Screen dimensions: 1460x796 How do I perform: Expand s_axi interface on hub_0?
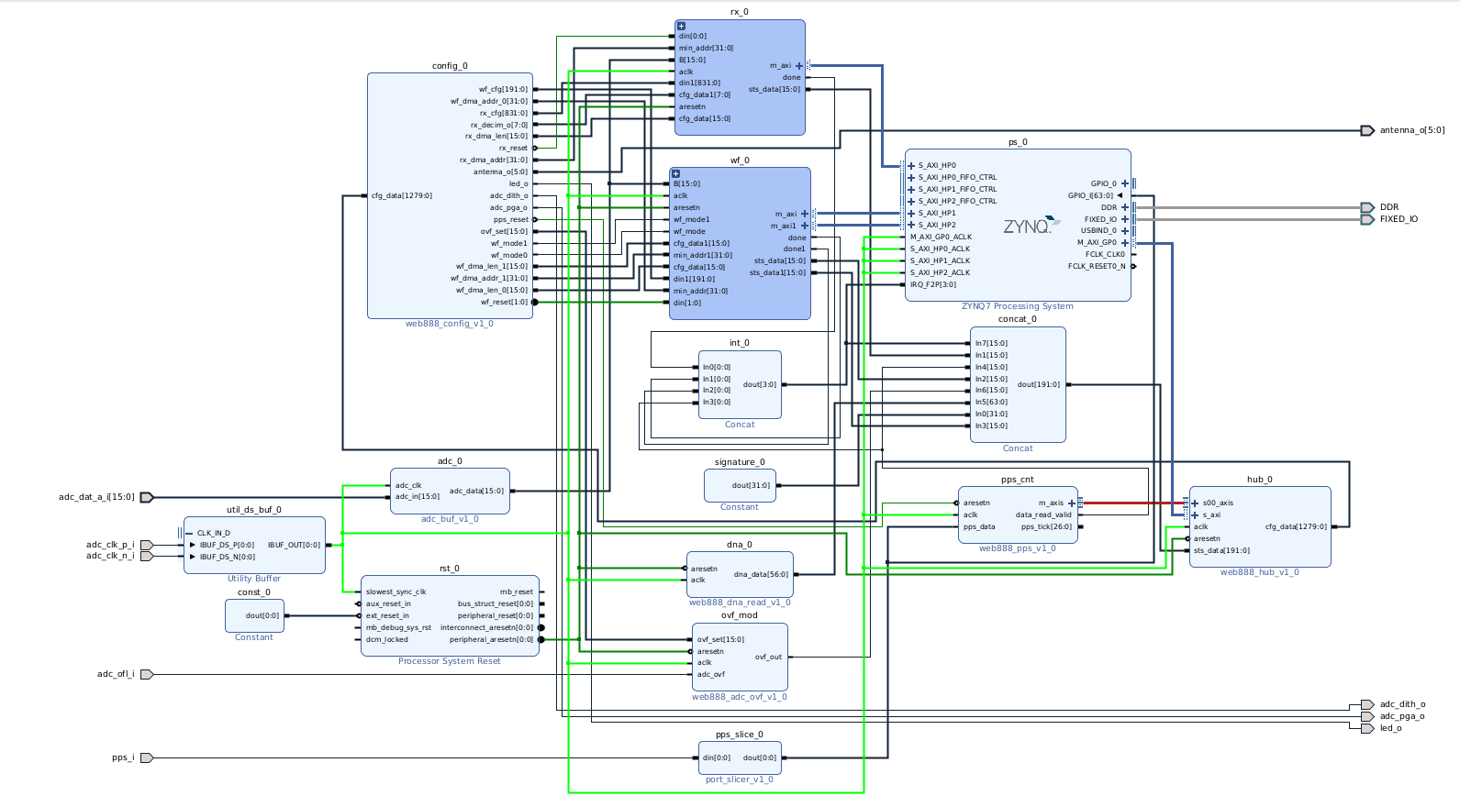(x=1195, y=515)
